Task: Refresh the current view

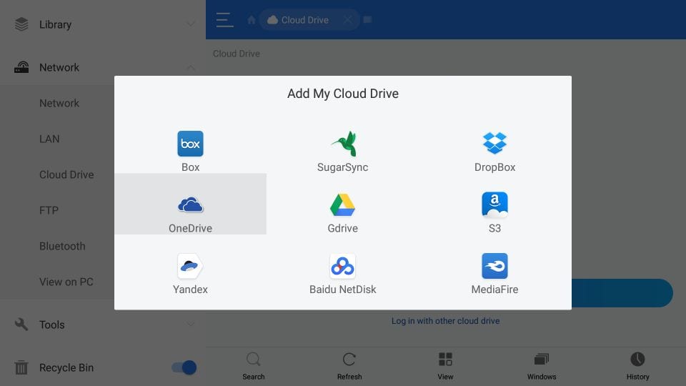Action: (349, 366)
